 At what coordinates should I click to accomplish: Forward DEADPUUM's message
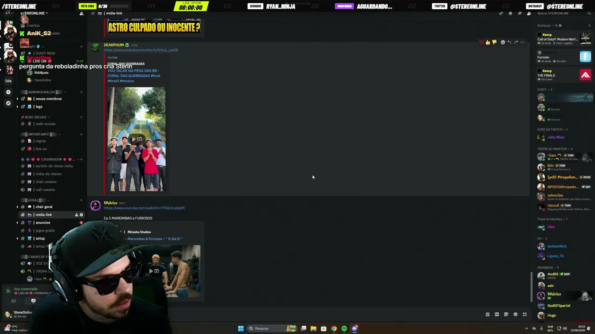click(516, 42)
